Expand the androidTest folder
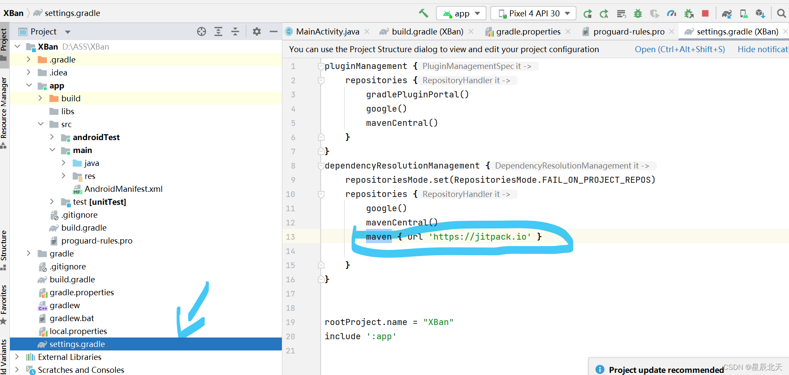 (x=52, y=137)
